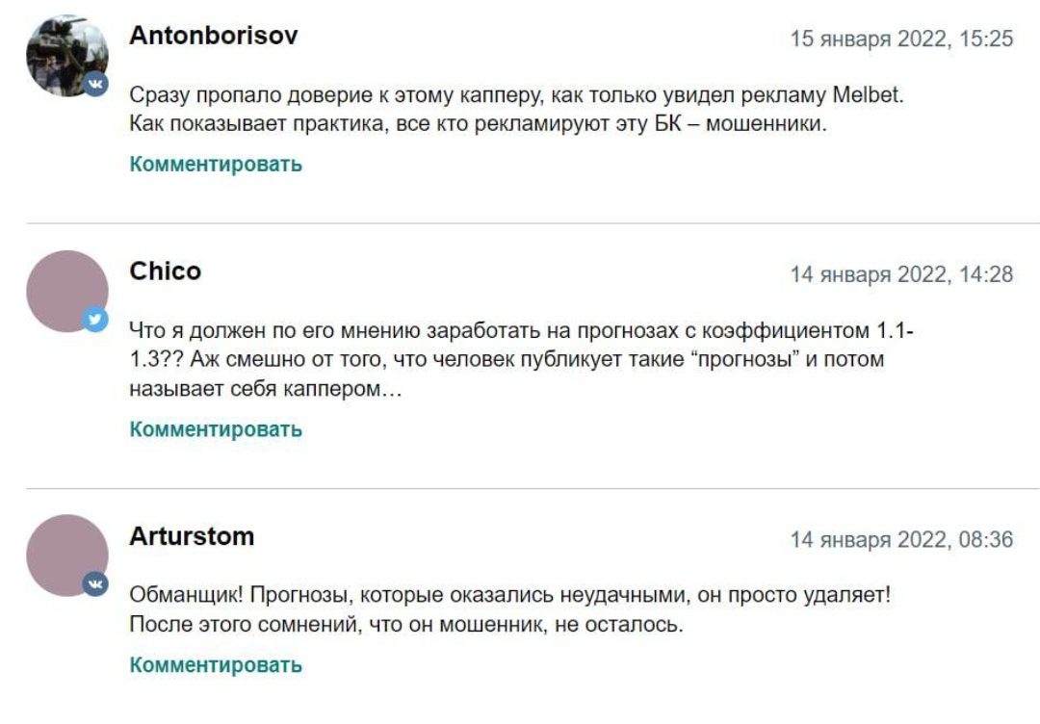Click the 14 января 2022, 14:28 timestamp
The image size is (1040, 724).
point(901,273)
